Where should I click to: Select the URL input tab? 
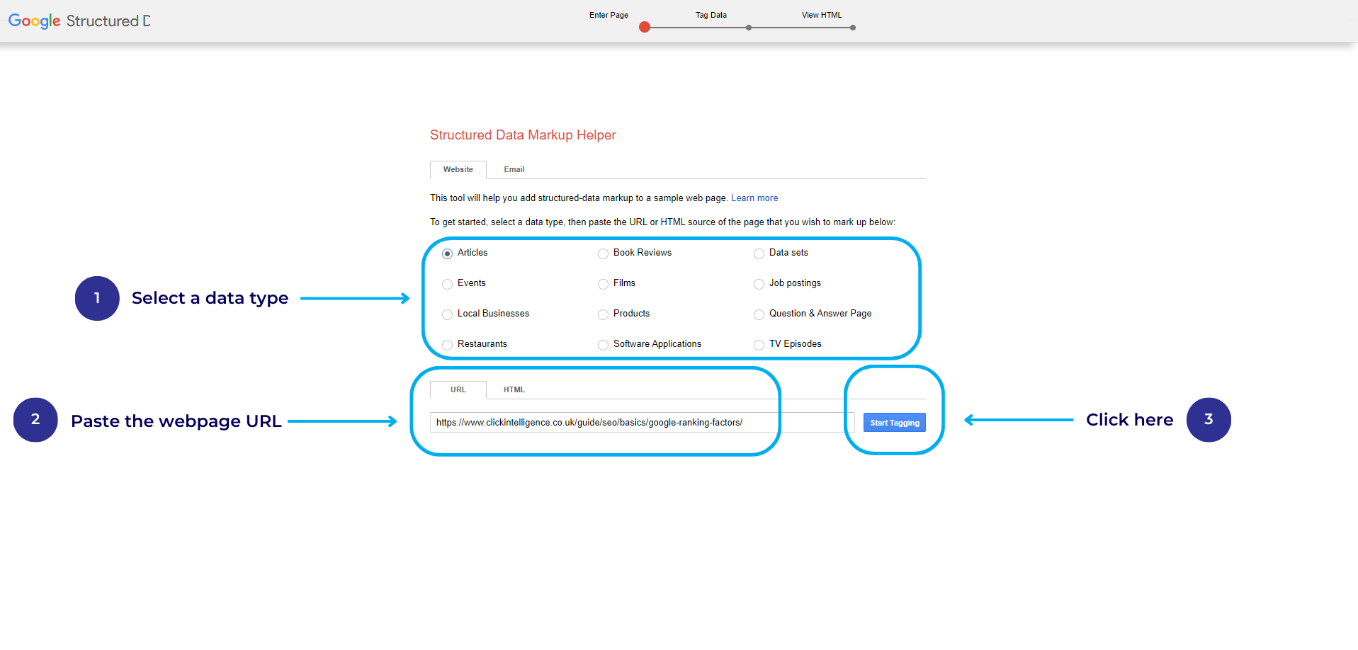pyautogui.click(x=458, y=390)
